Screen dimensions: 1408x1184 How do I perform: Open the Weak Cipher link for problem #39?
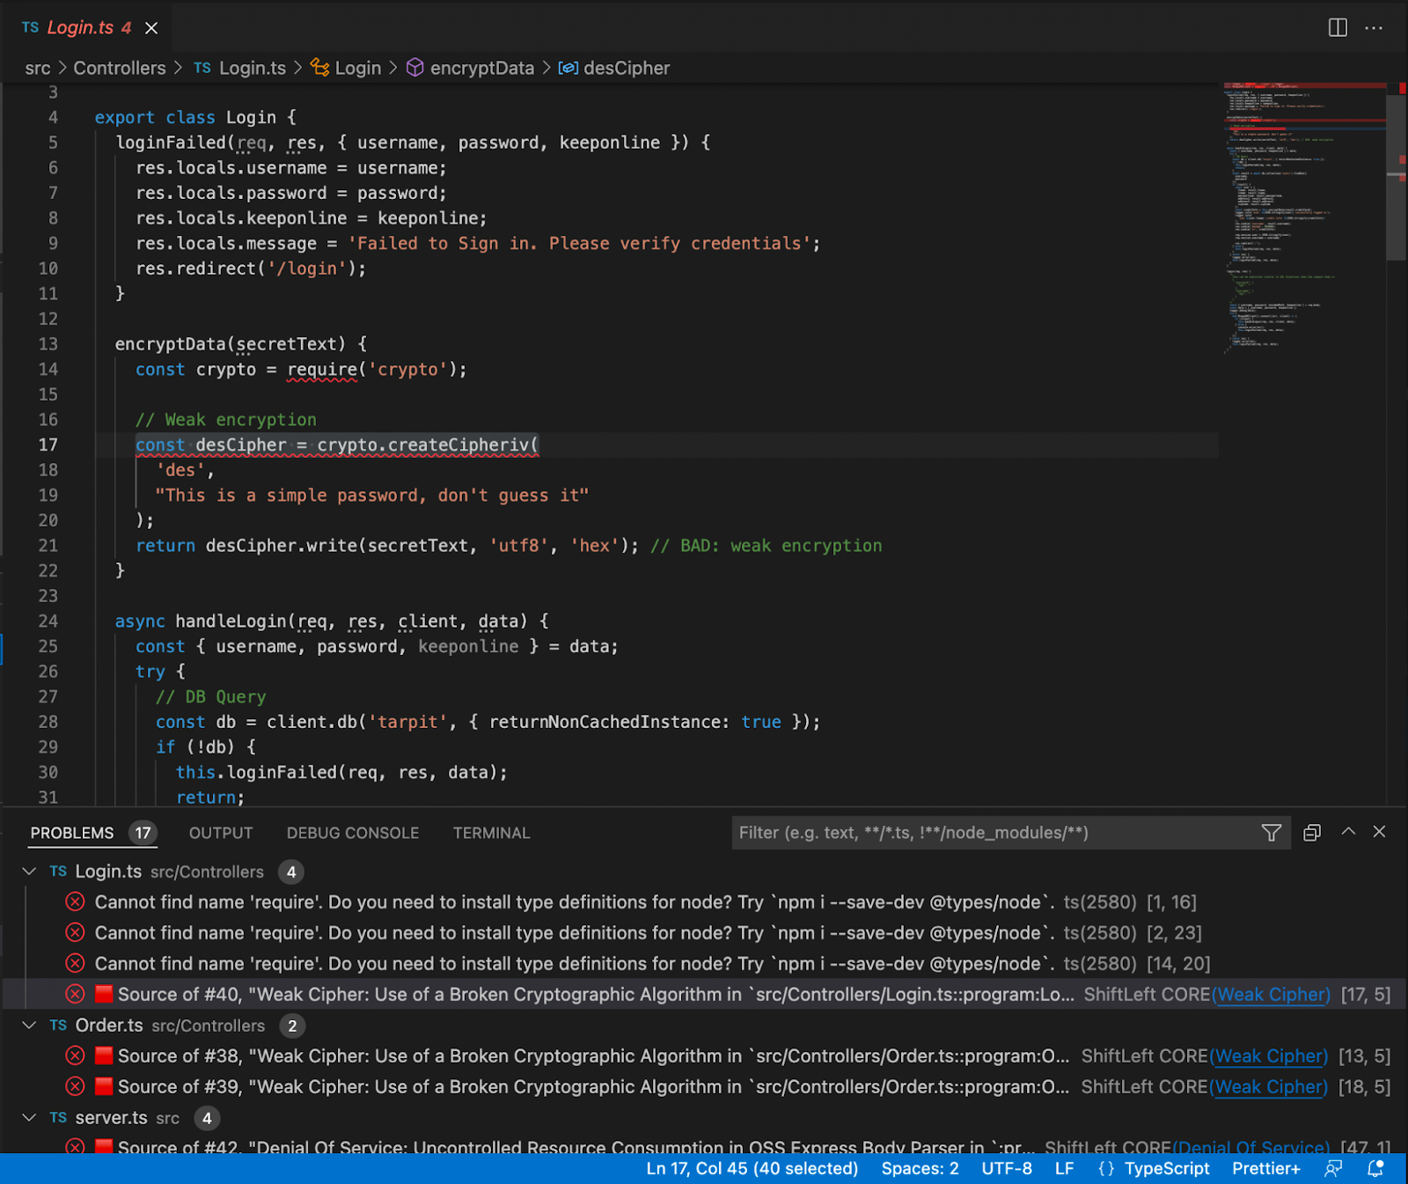tap(1271, 1086)
